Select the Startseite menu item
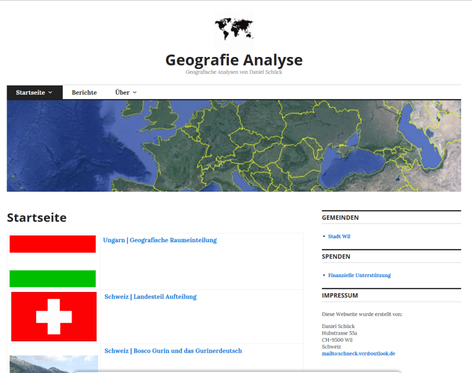Screen dimensions: 472x373 click(x=30, y=92)
